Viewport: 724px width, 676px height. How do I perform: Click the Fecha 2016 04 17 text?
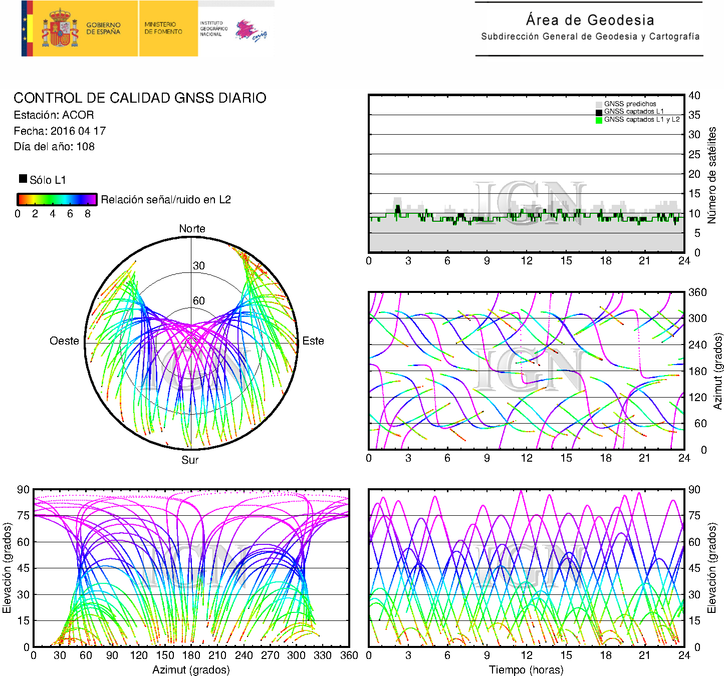pyautogui.click(x=60, y=131)
